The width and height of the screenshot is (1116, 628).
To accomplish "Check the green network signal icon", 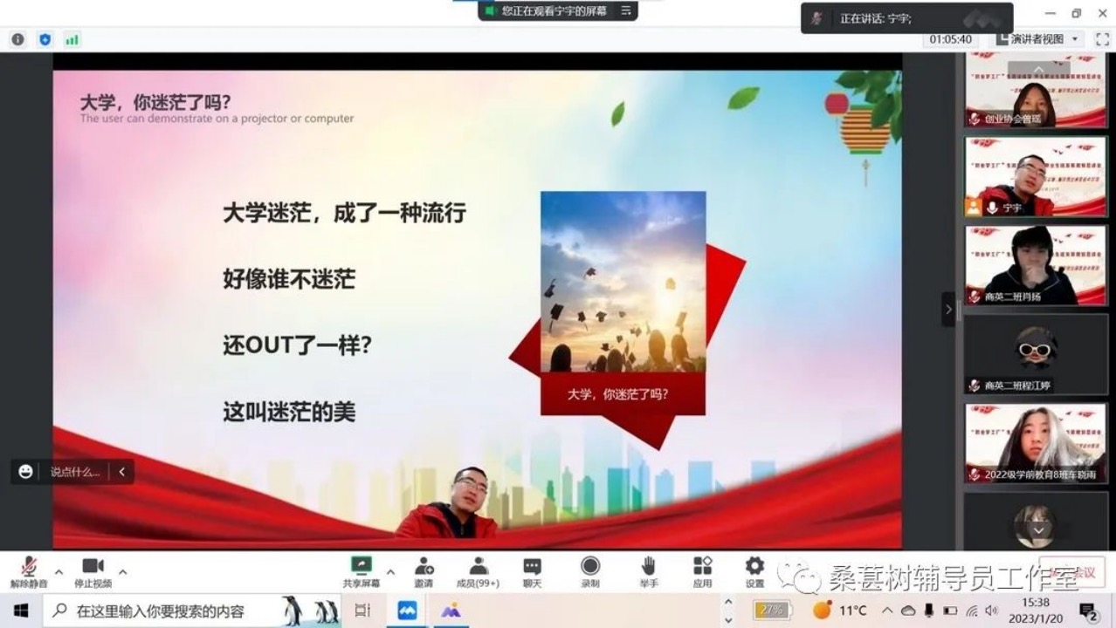I will click(x=72, y=39).
